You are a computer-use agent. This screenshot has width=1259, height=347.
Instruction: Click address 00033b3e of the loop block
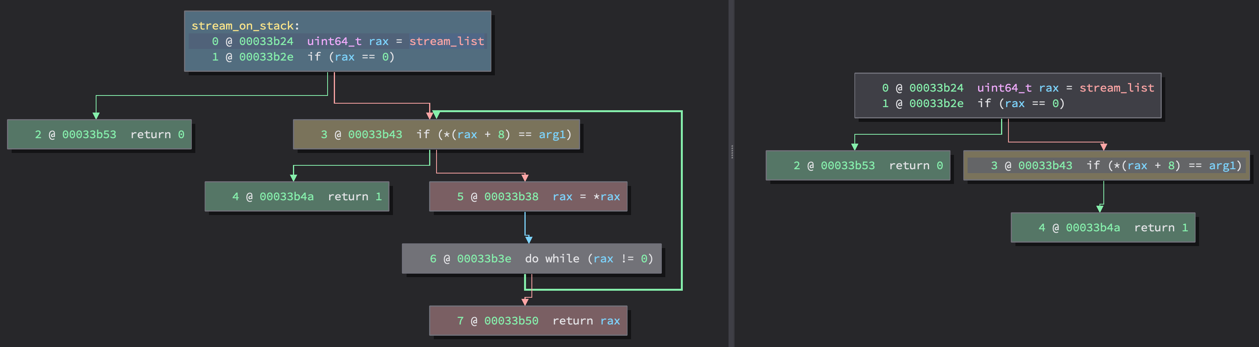click(x=484, y=259)
